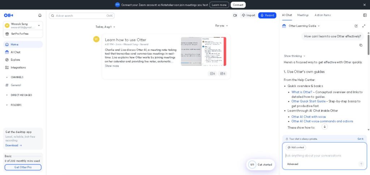Viewport: 370px width, 175px height.
Task: Click Get Pro For Free
Action: pos(20,33)
